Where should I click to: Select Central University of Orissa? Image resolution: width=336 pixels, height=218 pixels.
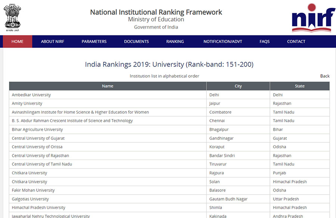pyautogui.click(x=37, y=147)
